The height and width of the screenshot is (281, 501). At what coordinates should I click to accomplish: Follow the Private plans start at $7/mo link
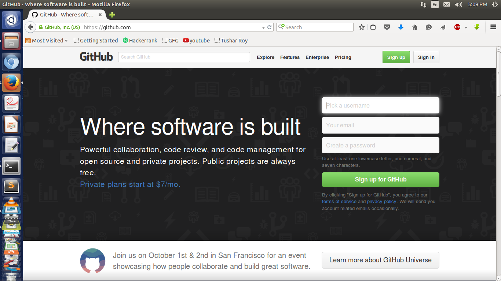130,184
